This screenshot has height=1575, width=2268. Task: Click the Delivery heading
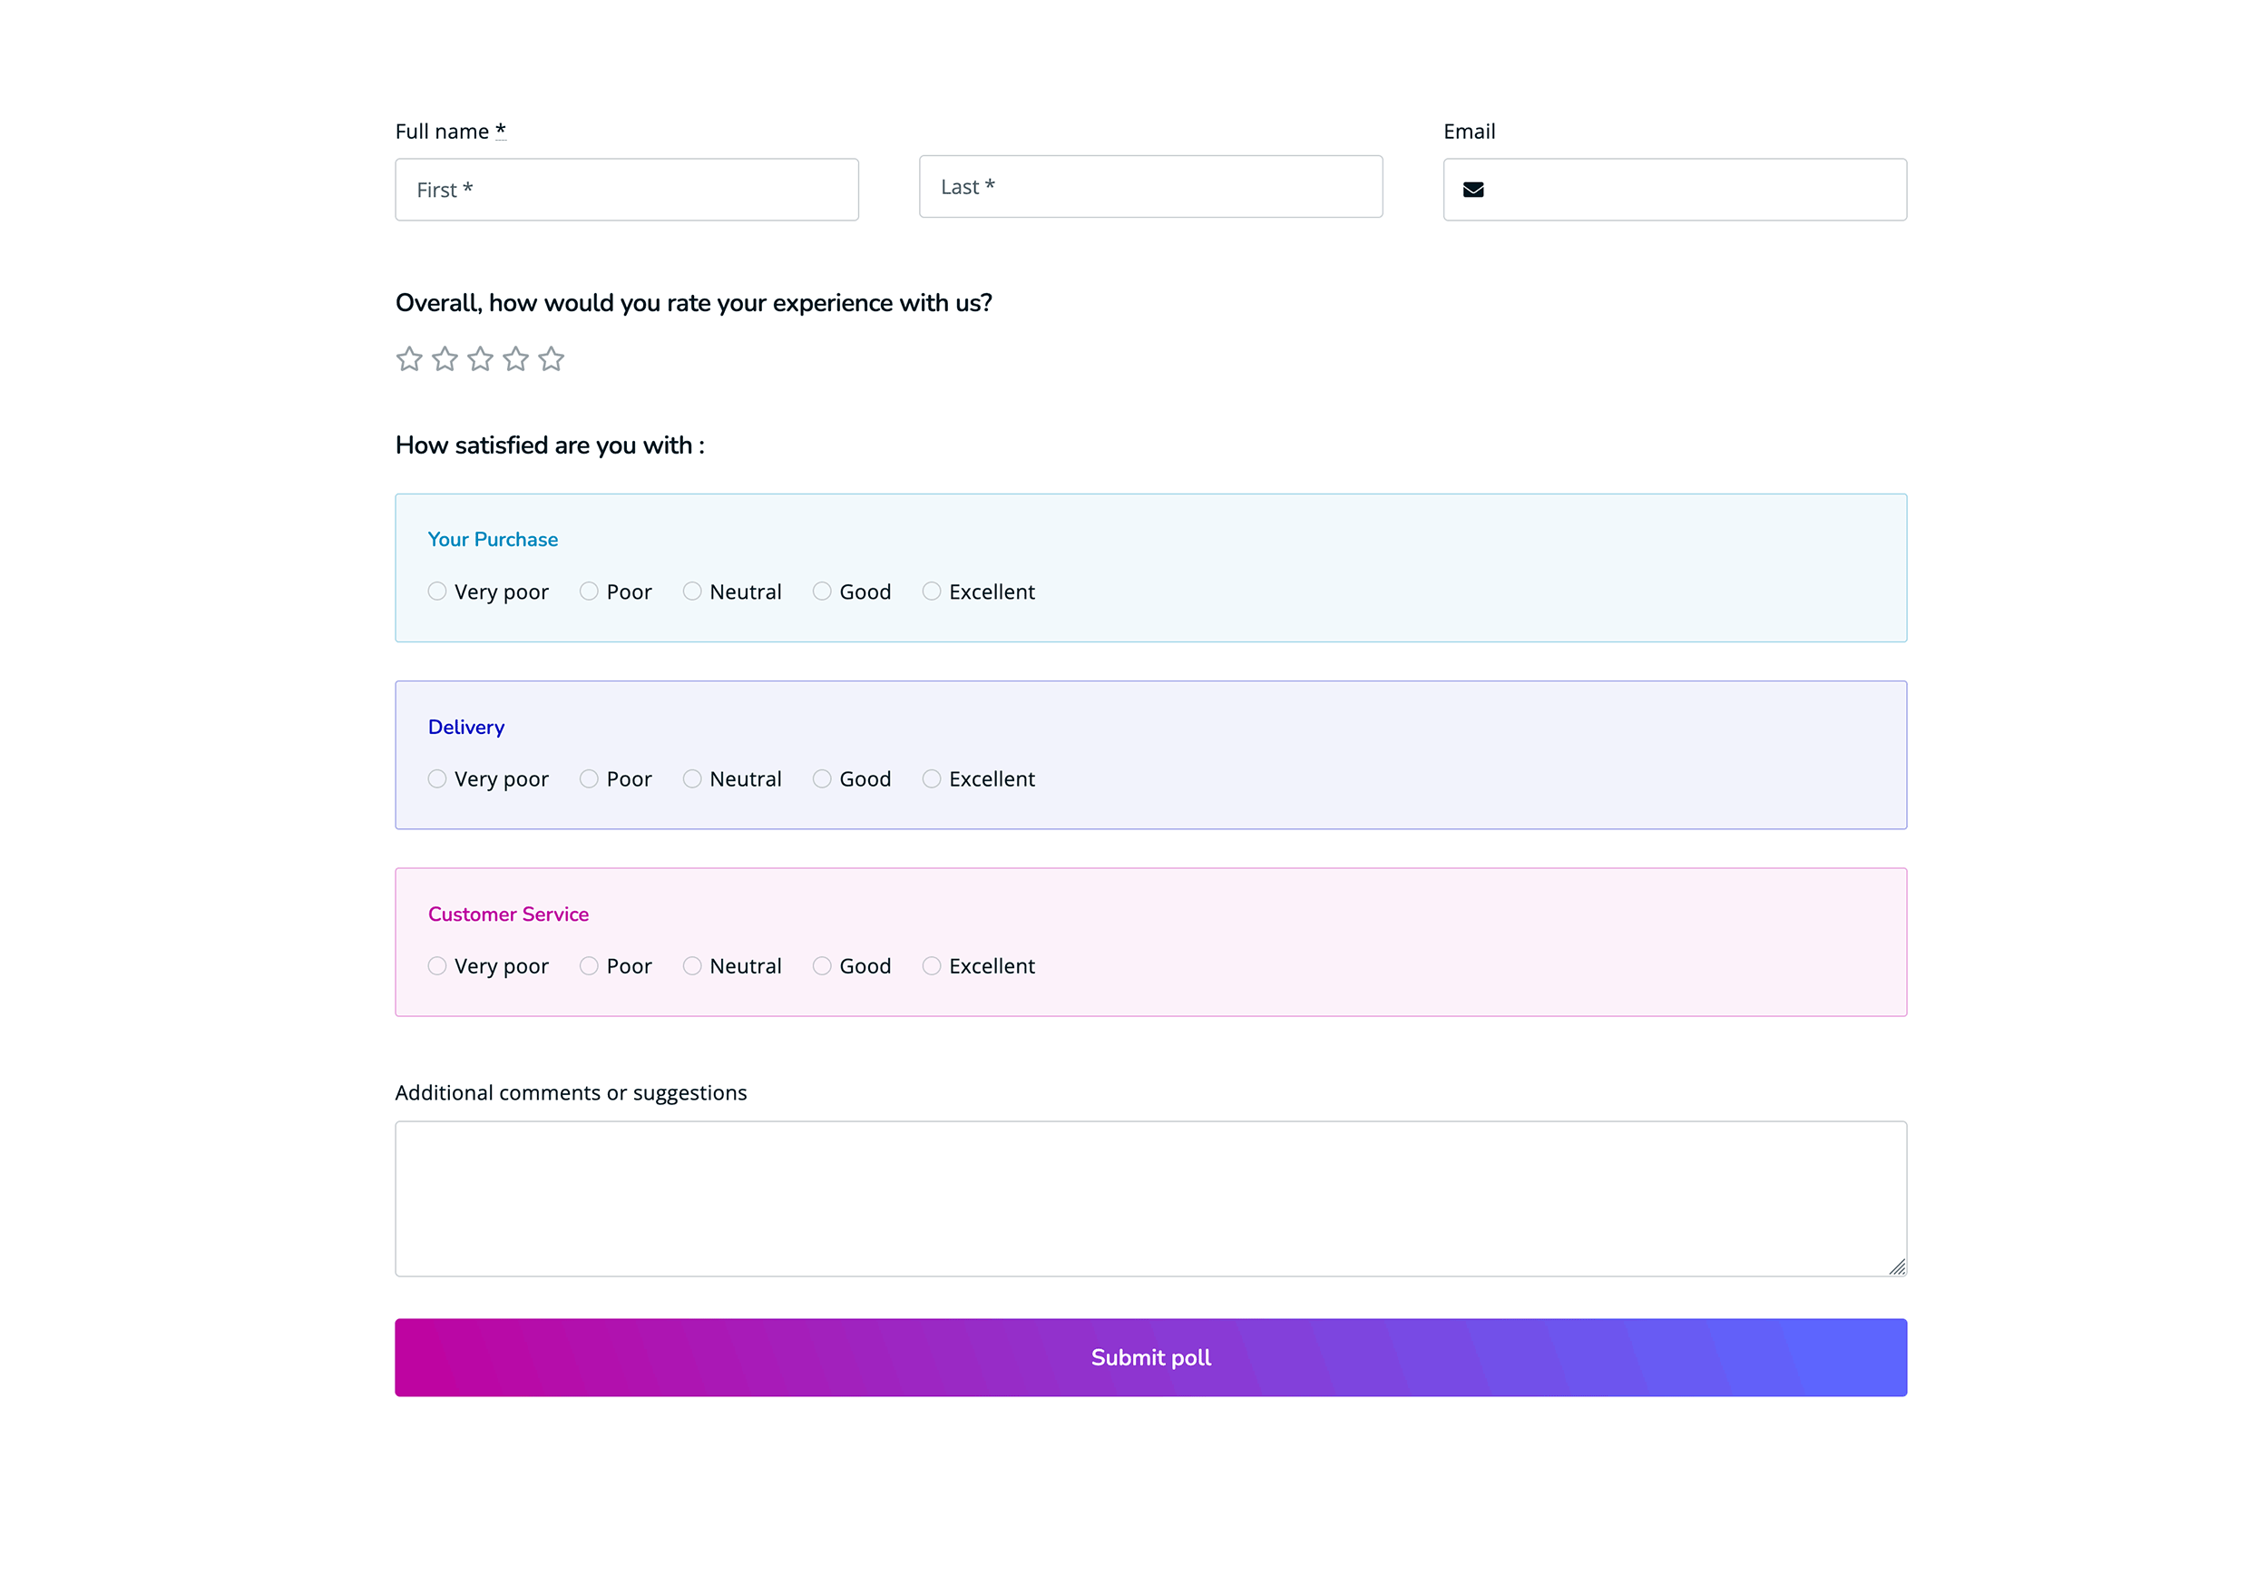click(x=465, y=728)
